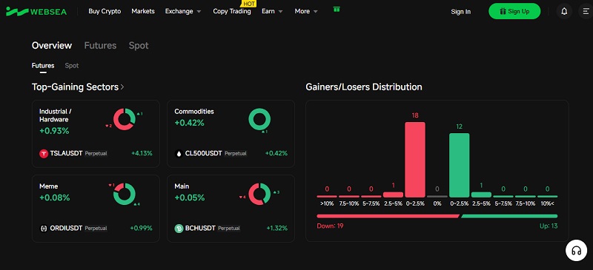Open CL500USDT Perpetual contract link
The image size is (593, 270).
click(x=211, y=154)
